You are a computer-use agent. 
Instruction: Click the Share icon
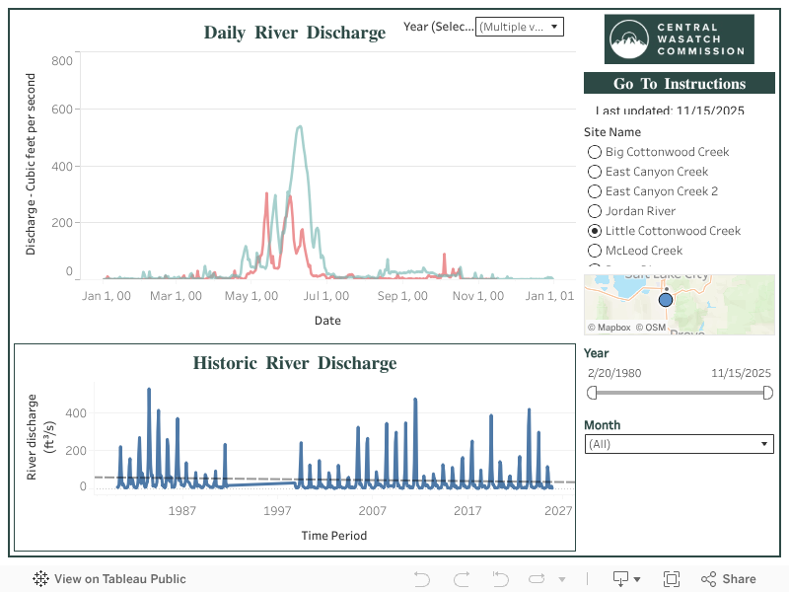728,579
